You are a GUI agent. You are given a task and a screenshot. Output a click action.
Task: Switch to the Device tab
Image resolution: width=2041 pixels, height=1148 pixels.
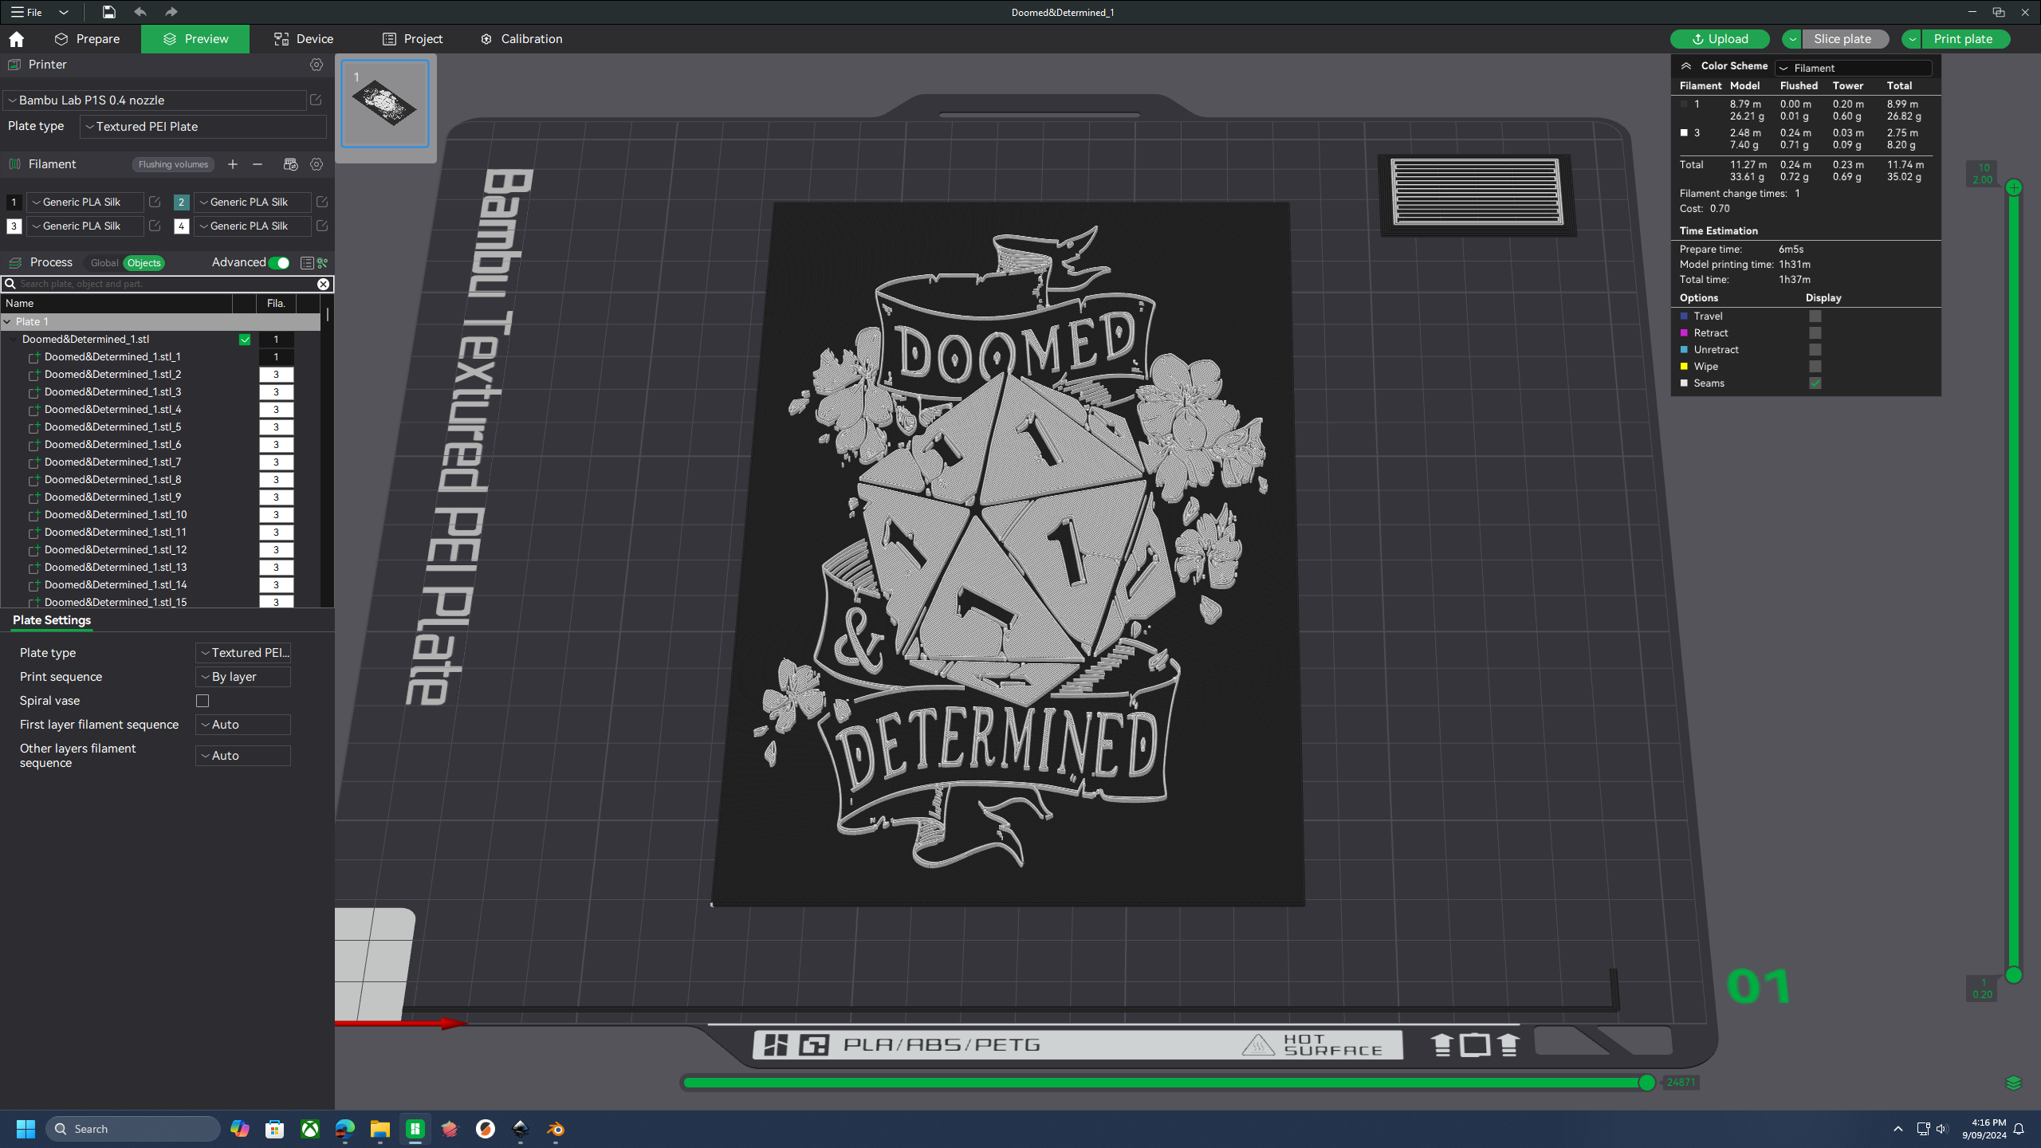coord(303,39)
